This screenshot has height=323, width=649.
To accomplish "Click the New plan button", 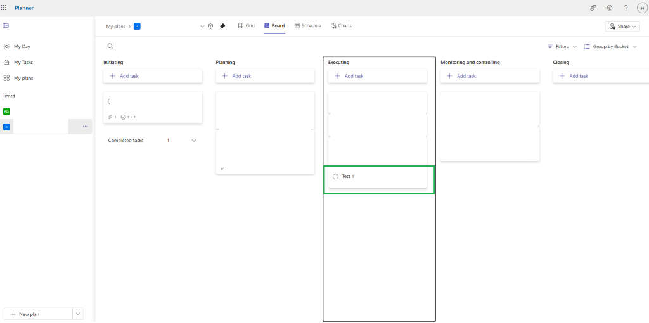I will click(38, 314).
